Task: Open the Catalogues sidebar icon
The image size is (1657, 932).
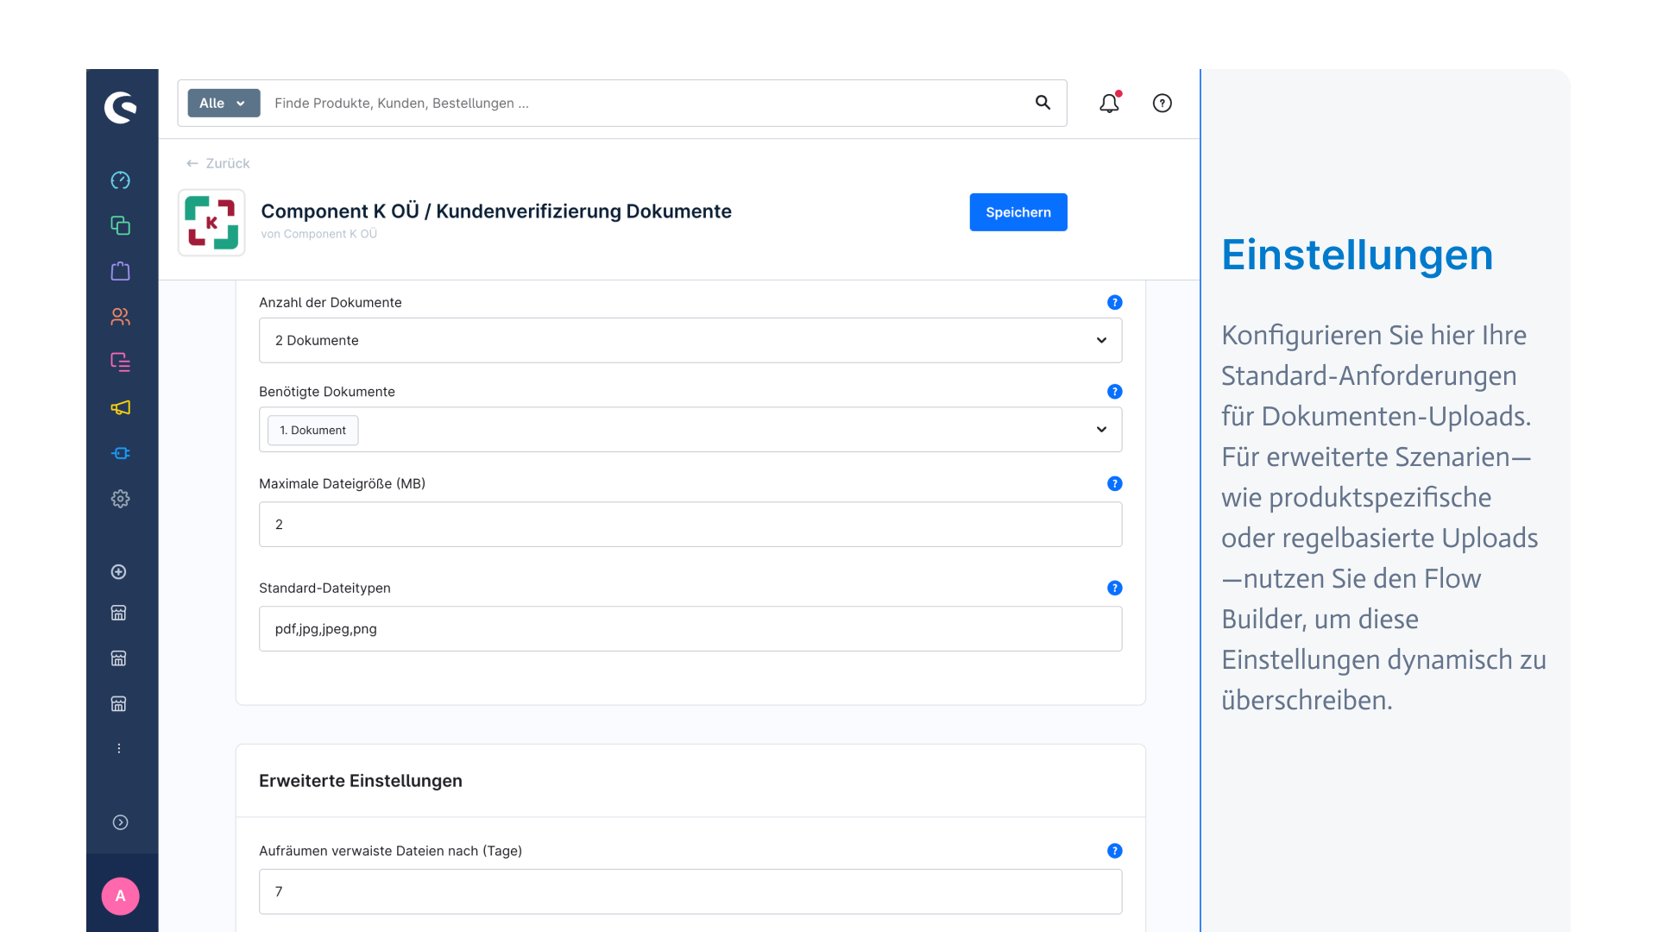Action: [x=121, y=225]
